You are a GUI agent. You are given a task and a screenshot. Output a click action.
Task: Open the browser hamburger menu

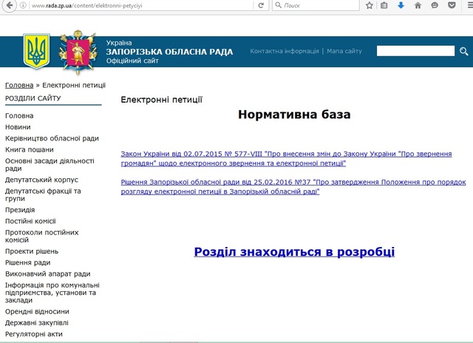tap(469, 5)
